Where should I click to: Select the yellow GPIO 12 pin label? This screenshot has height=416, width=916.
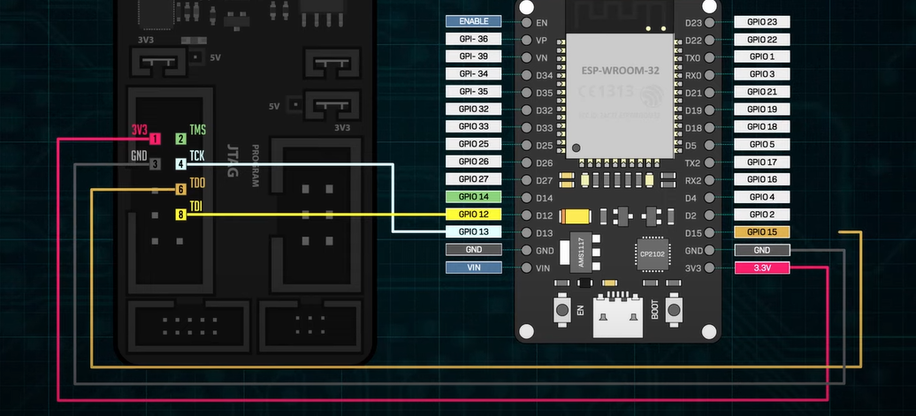point(474,214)
